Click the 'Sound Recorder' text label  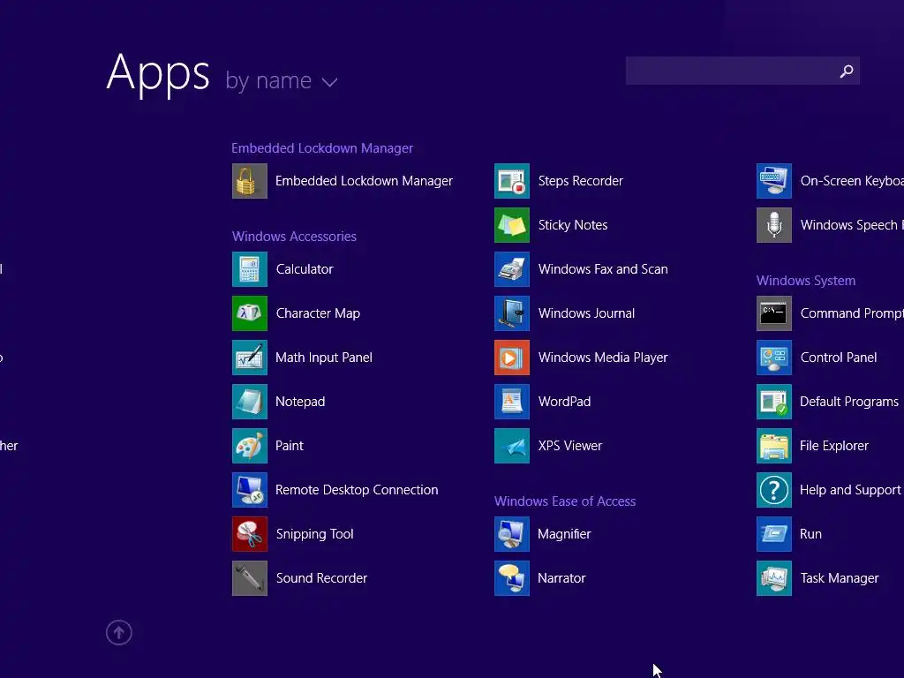tap(321, 578)
